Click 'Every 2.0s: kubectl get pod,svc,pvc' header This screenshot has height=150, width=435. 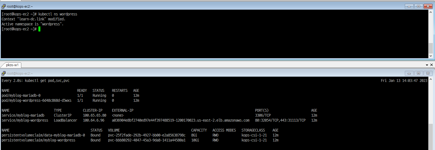pos(36,81)
